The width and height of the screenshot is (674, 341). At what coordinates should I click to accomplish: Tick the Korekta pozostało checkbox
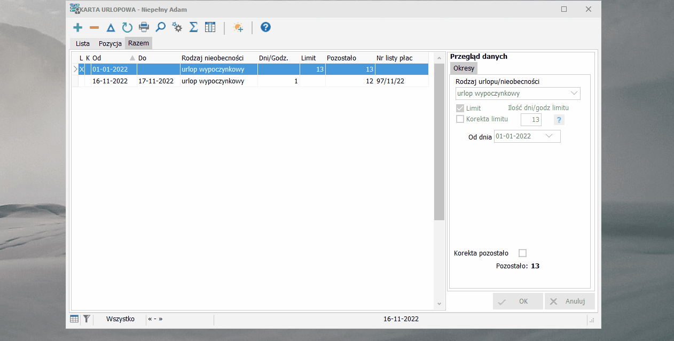click(x=523, y=253)
